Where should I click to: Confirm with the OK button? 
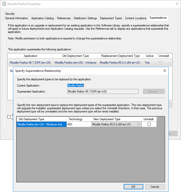coord(133,187)
